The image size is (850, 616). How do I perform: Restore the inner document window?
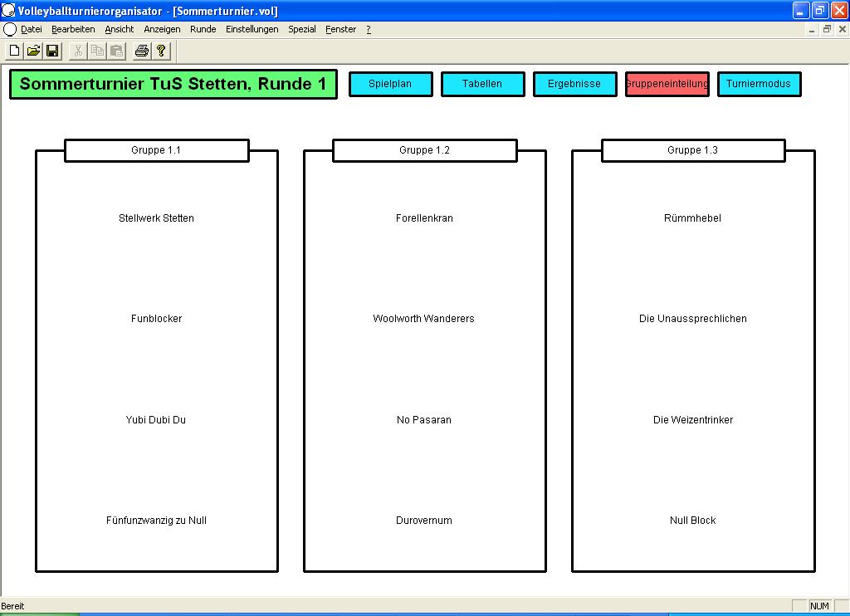827,29
